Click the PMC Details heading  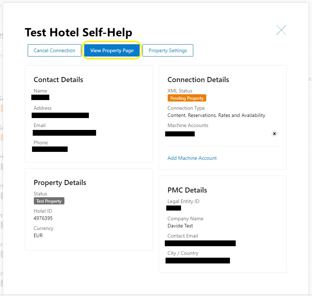click(187, 190)
